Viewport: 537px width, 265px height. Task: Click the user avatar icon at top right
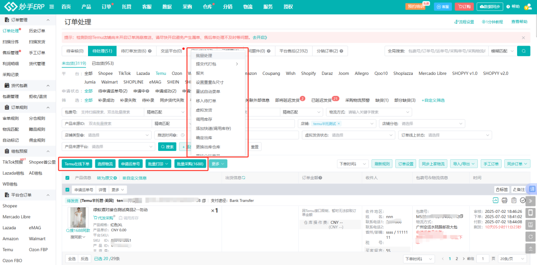point(529,6)
